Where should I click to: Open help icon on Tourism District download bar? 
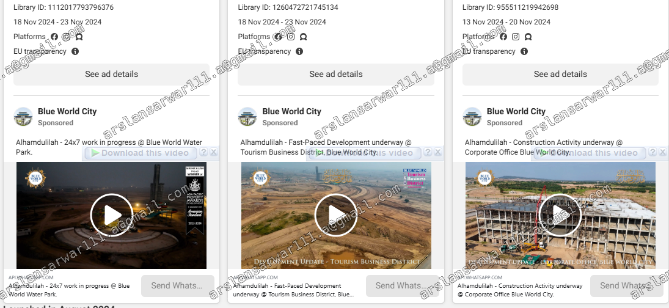point(428,152)
